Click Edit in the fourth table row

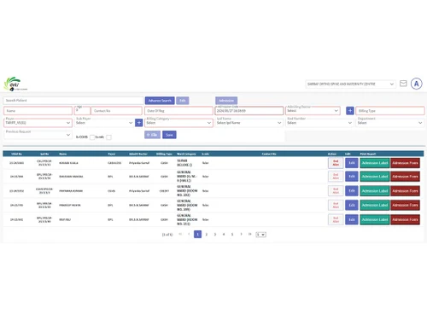352,205
